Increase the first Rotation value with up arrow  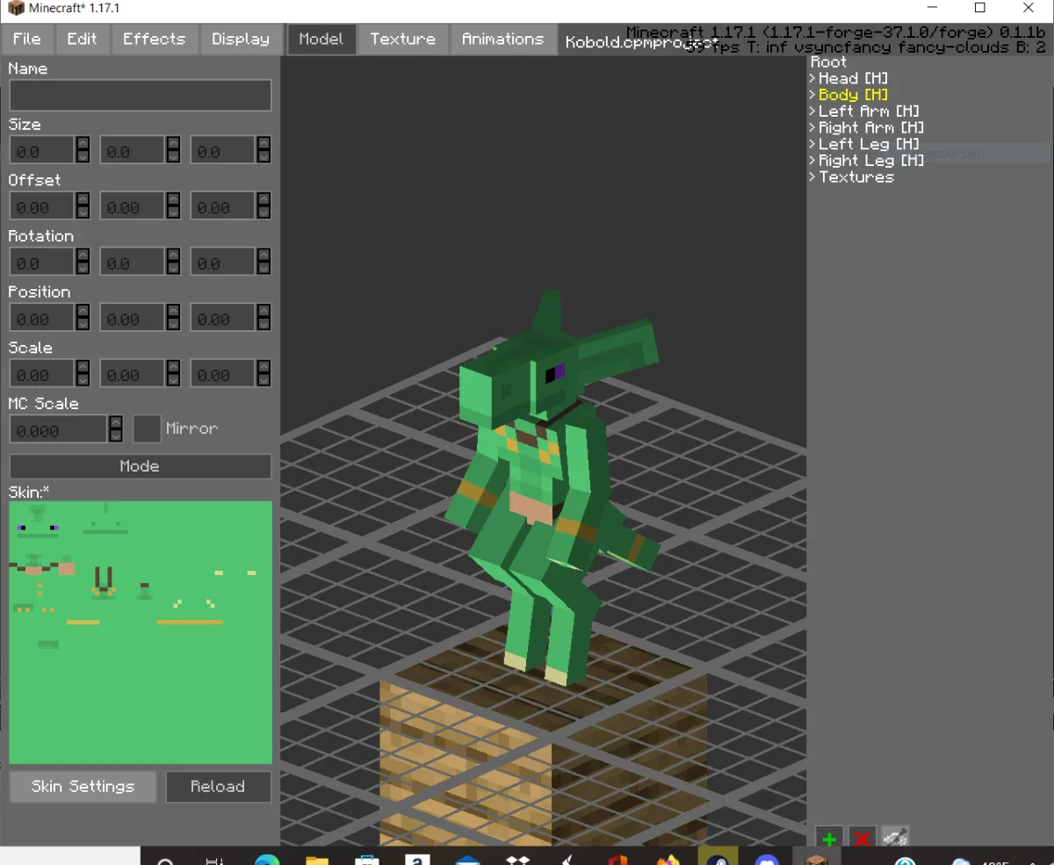click(x=83, y=256)
